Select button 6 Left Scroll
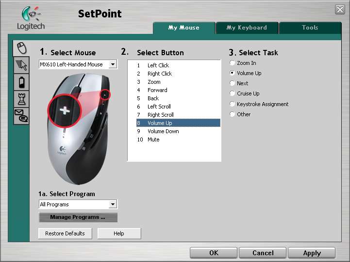Image resolution: width=350 pixels, height=262 pixels. (178, 107)
